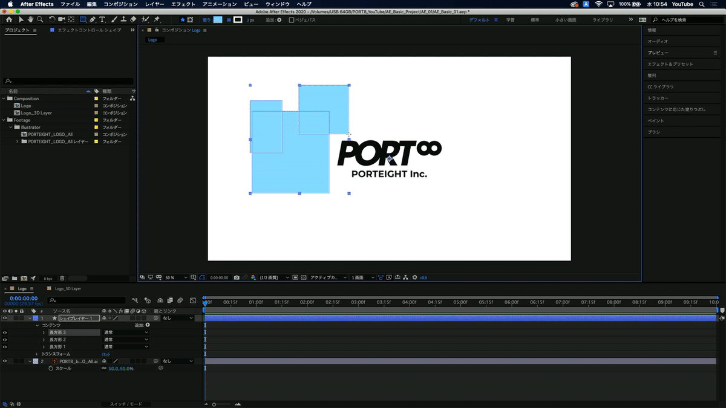Open the トラッカー panel
726x408 pixels.
(658, 98)
